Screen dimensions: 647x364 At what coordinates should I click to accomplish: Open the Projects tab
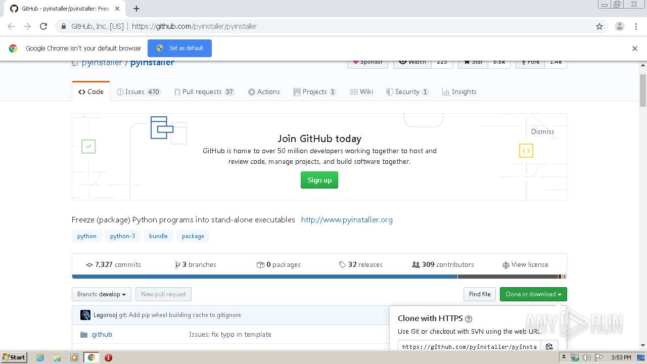point(314,92)
